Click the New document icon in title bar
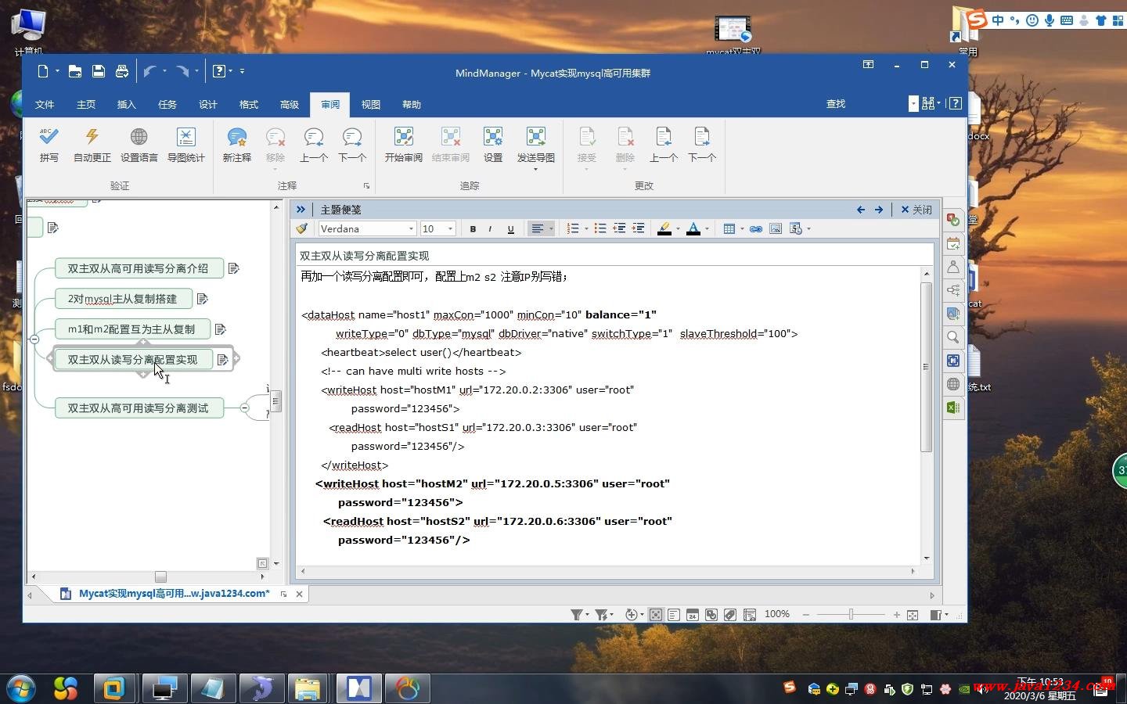 click(43, 71)
